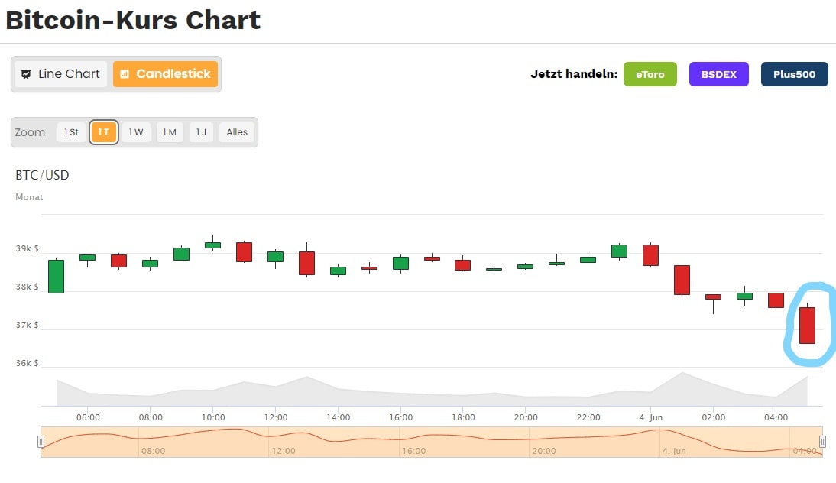Click the 39k $ axis label
836x483 pixels.
pyautogui.click(x=27, y=248)
